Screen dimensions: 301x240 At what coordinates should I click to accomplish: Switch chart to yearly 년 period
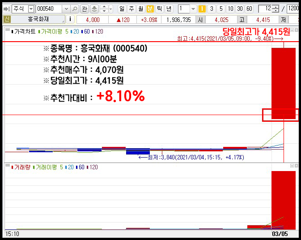click(169, 9)
